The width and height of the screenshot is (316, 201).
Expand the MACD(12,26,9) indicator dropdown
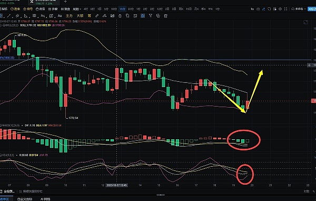click(22, 126)
